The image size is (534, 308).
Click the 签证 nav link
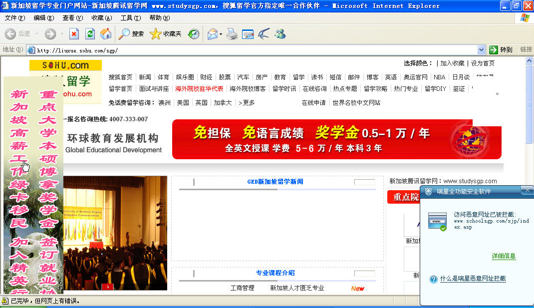tap(459, 88)
